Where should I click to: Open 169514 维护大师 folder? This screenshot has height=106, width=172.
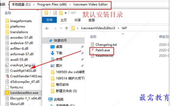68,78
